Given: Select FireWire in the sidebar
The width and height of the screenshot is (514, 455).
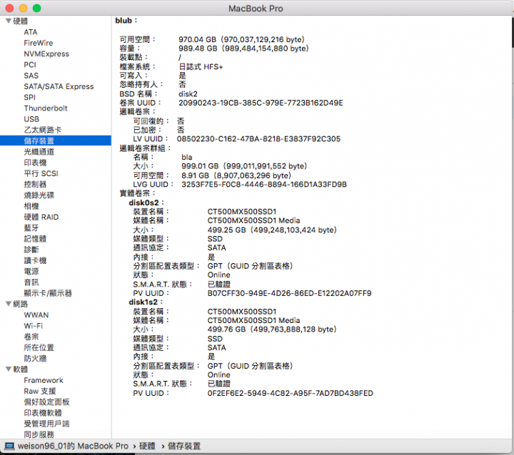Looking at the screenshot, I should [x=39, y=43].
